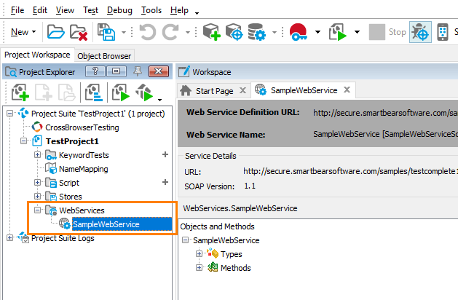
Task: Click the red record test icon
Action: (297, 32)
